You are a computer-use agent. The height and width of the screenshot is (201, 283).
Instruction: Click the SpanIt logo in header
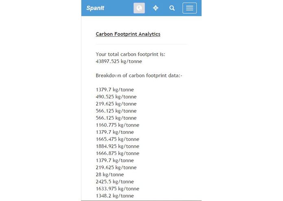tap(95, 8)
